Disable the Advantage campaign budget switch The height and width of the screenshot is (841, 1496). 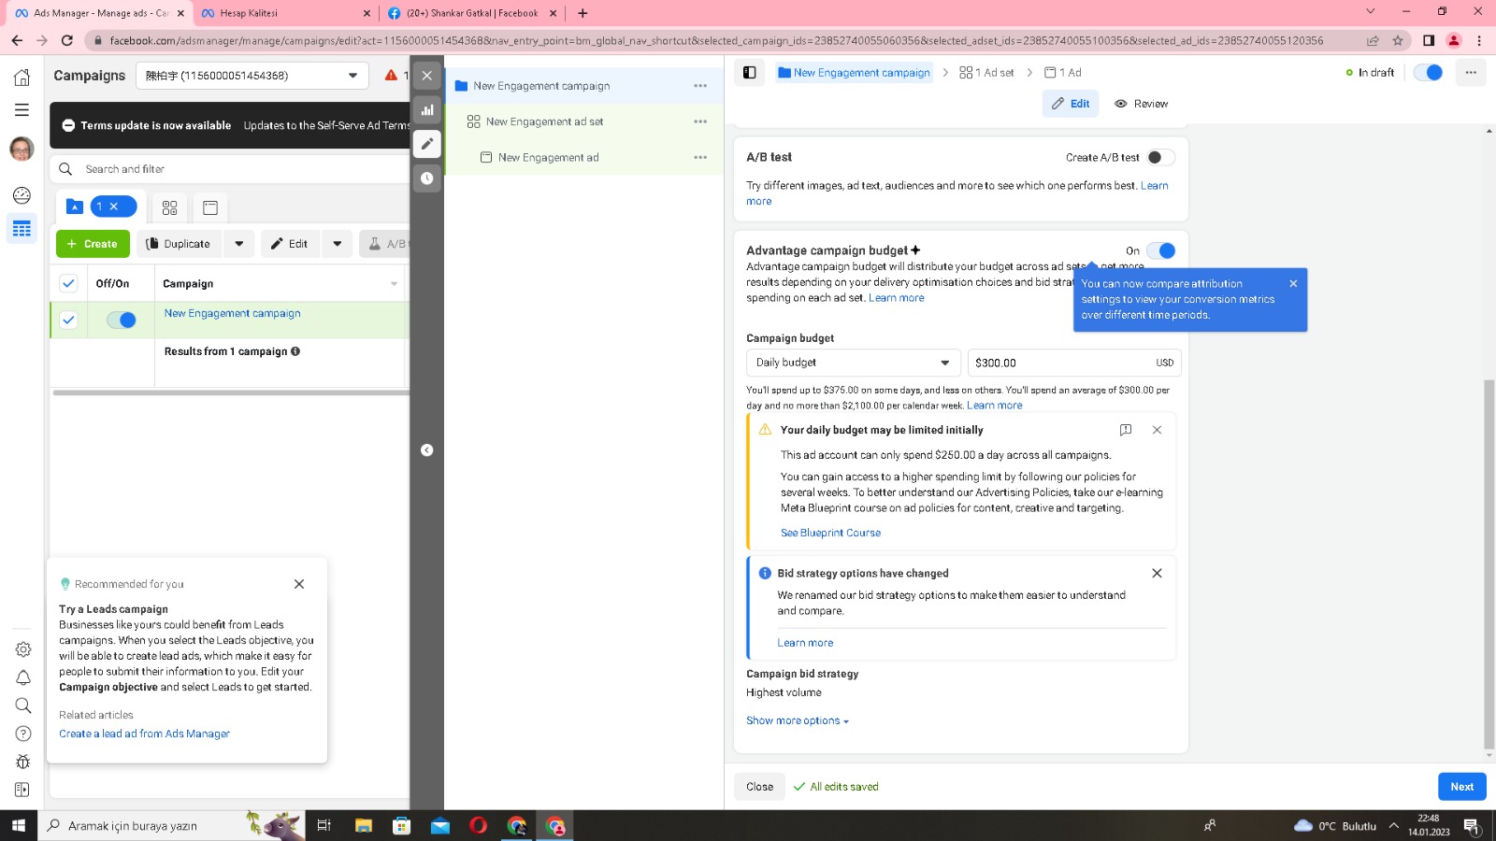1161,250
